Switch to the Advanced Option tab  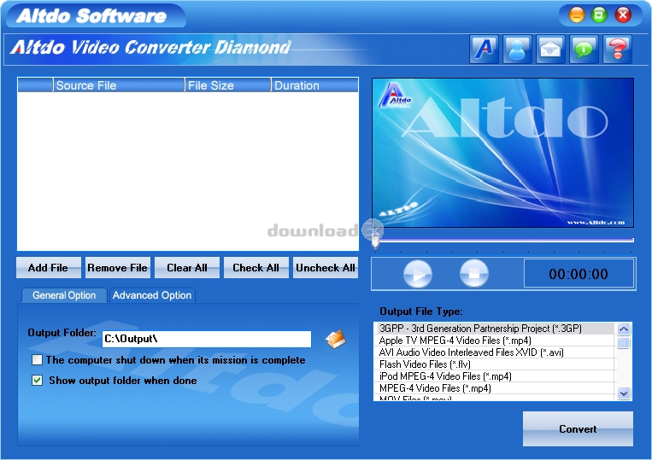click(x=152, y=295)
